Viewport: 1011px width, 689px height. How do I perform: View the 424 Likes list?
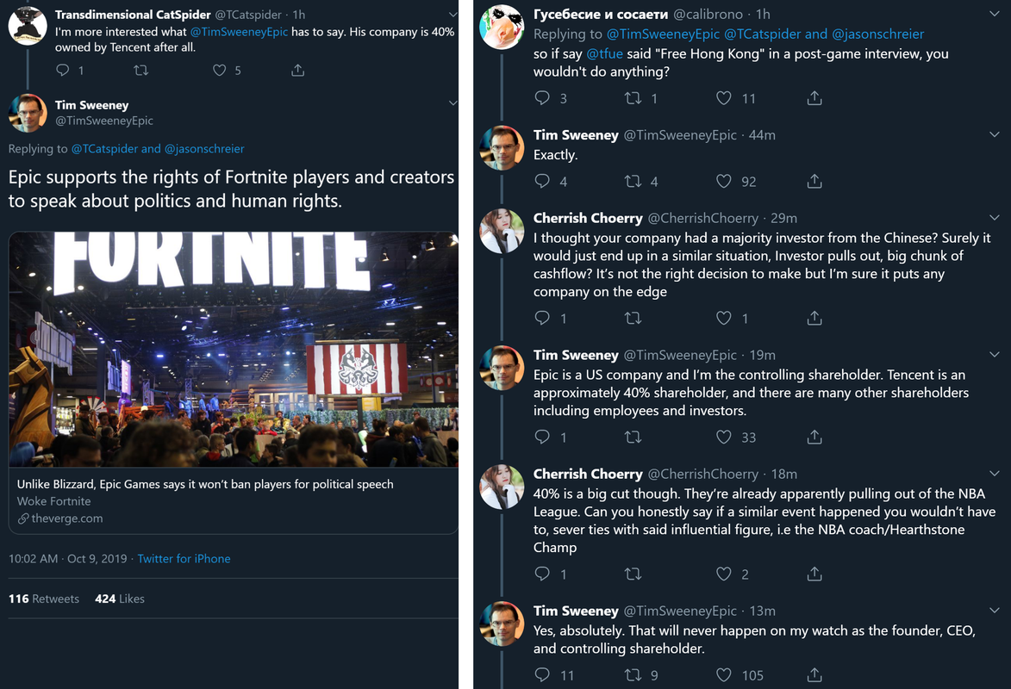tap(120, 599)
